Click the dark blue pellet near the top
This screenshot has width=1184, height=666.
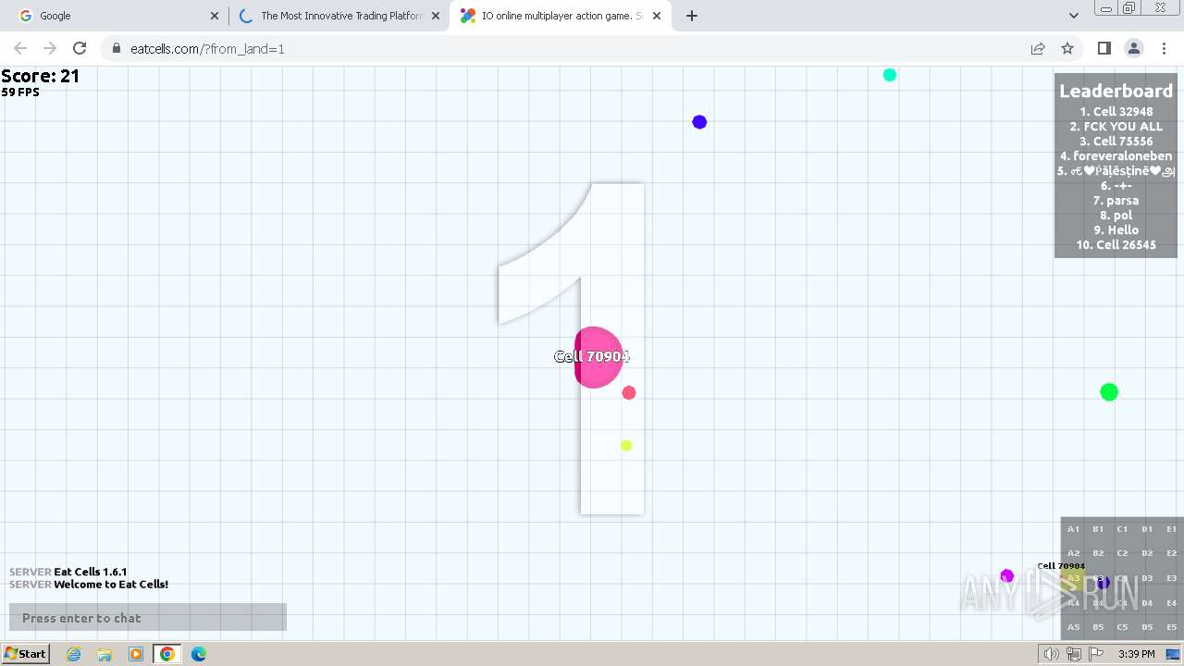pos(699,122)
